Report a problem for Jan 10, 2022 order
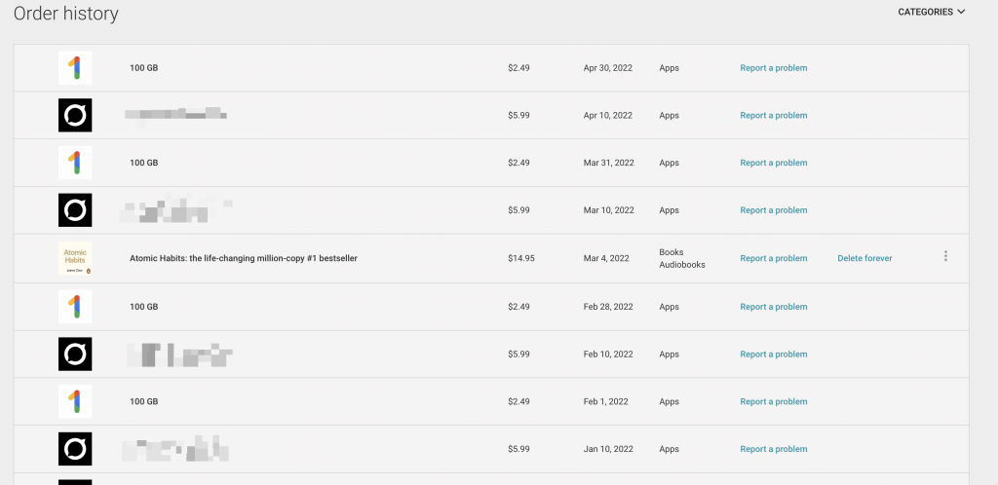This screenshot has width=998, height=485. click(773, 449)
